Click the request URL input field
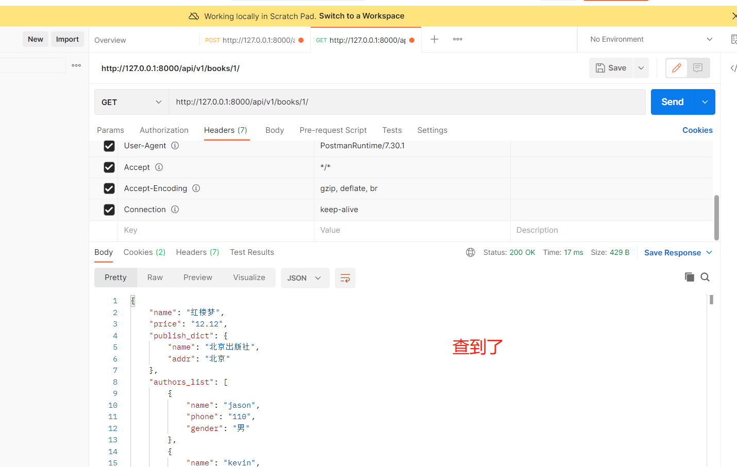The width and height of the screenshot is (737, 467). (x=407, y=102)
